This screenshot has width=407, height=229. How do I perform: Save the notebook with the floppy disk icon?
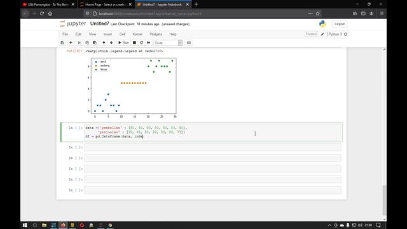[x=62, y=43]
